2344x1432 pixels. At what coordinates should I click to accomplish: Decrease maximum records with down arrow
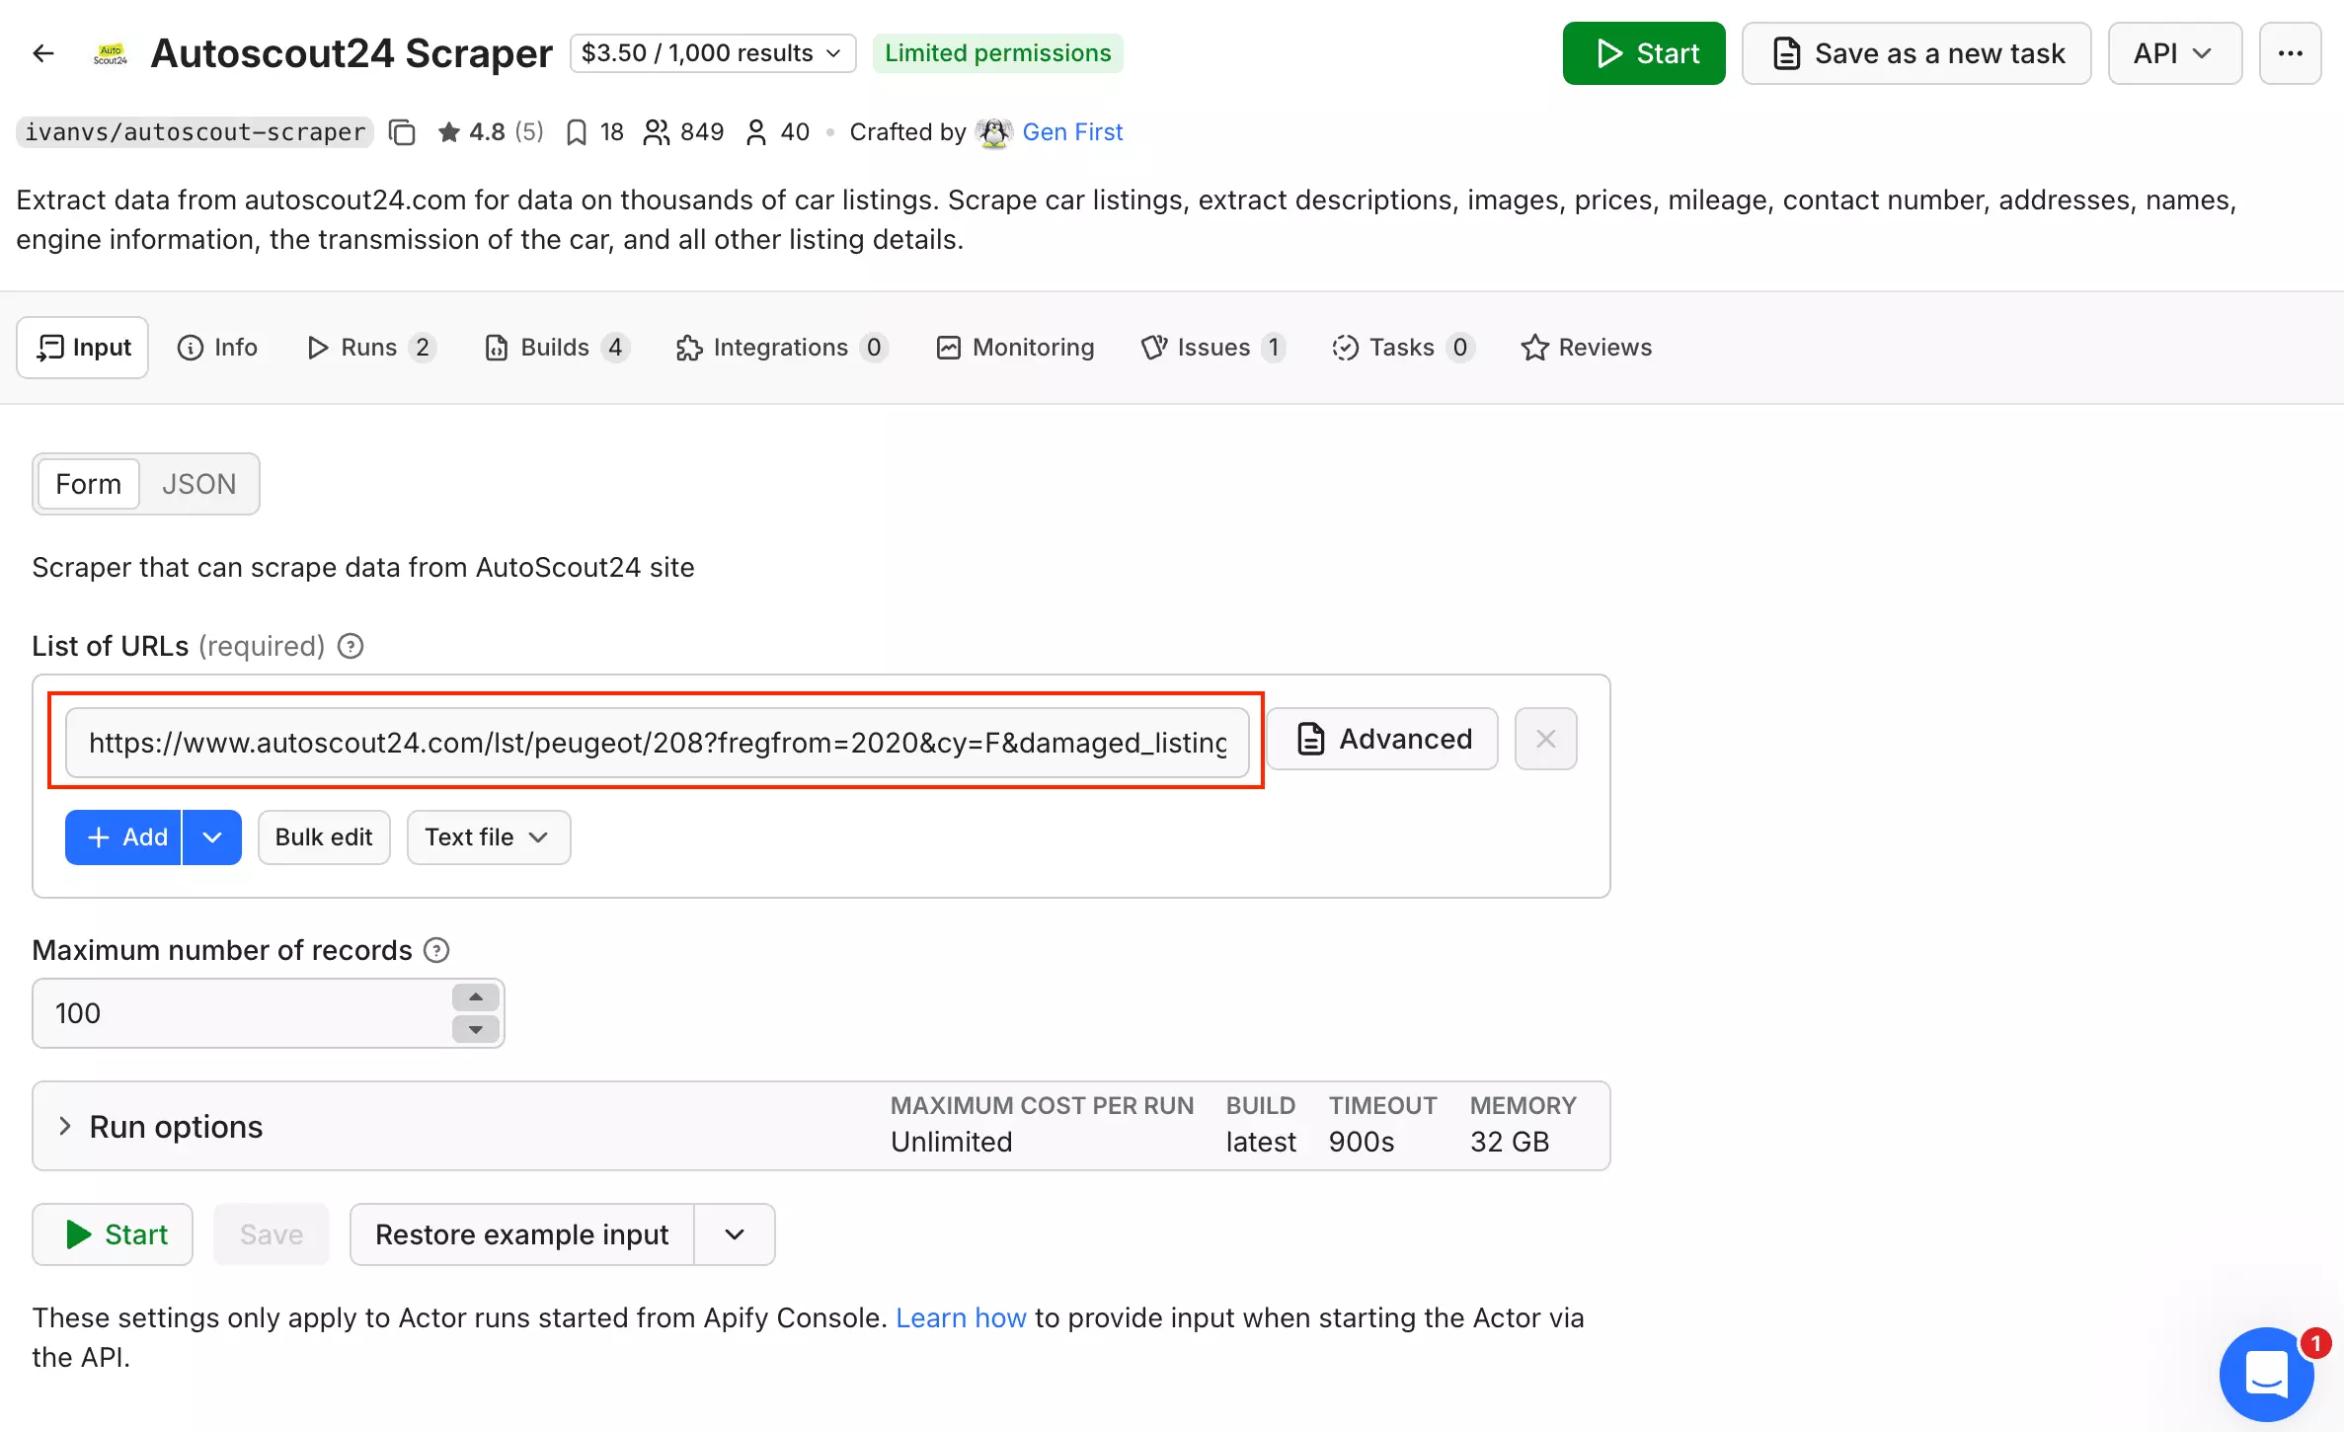point(476,1029)
